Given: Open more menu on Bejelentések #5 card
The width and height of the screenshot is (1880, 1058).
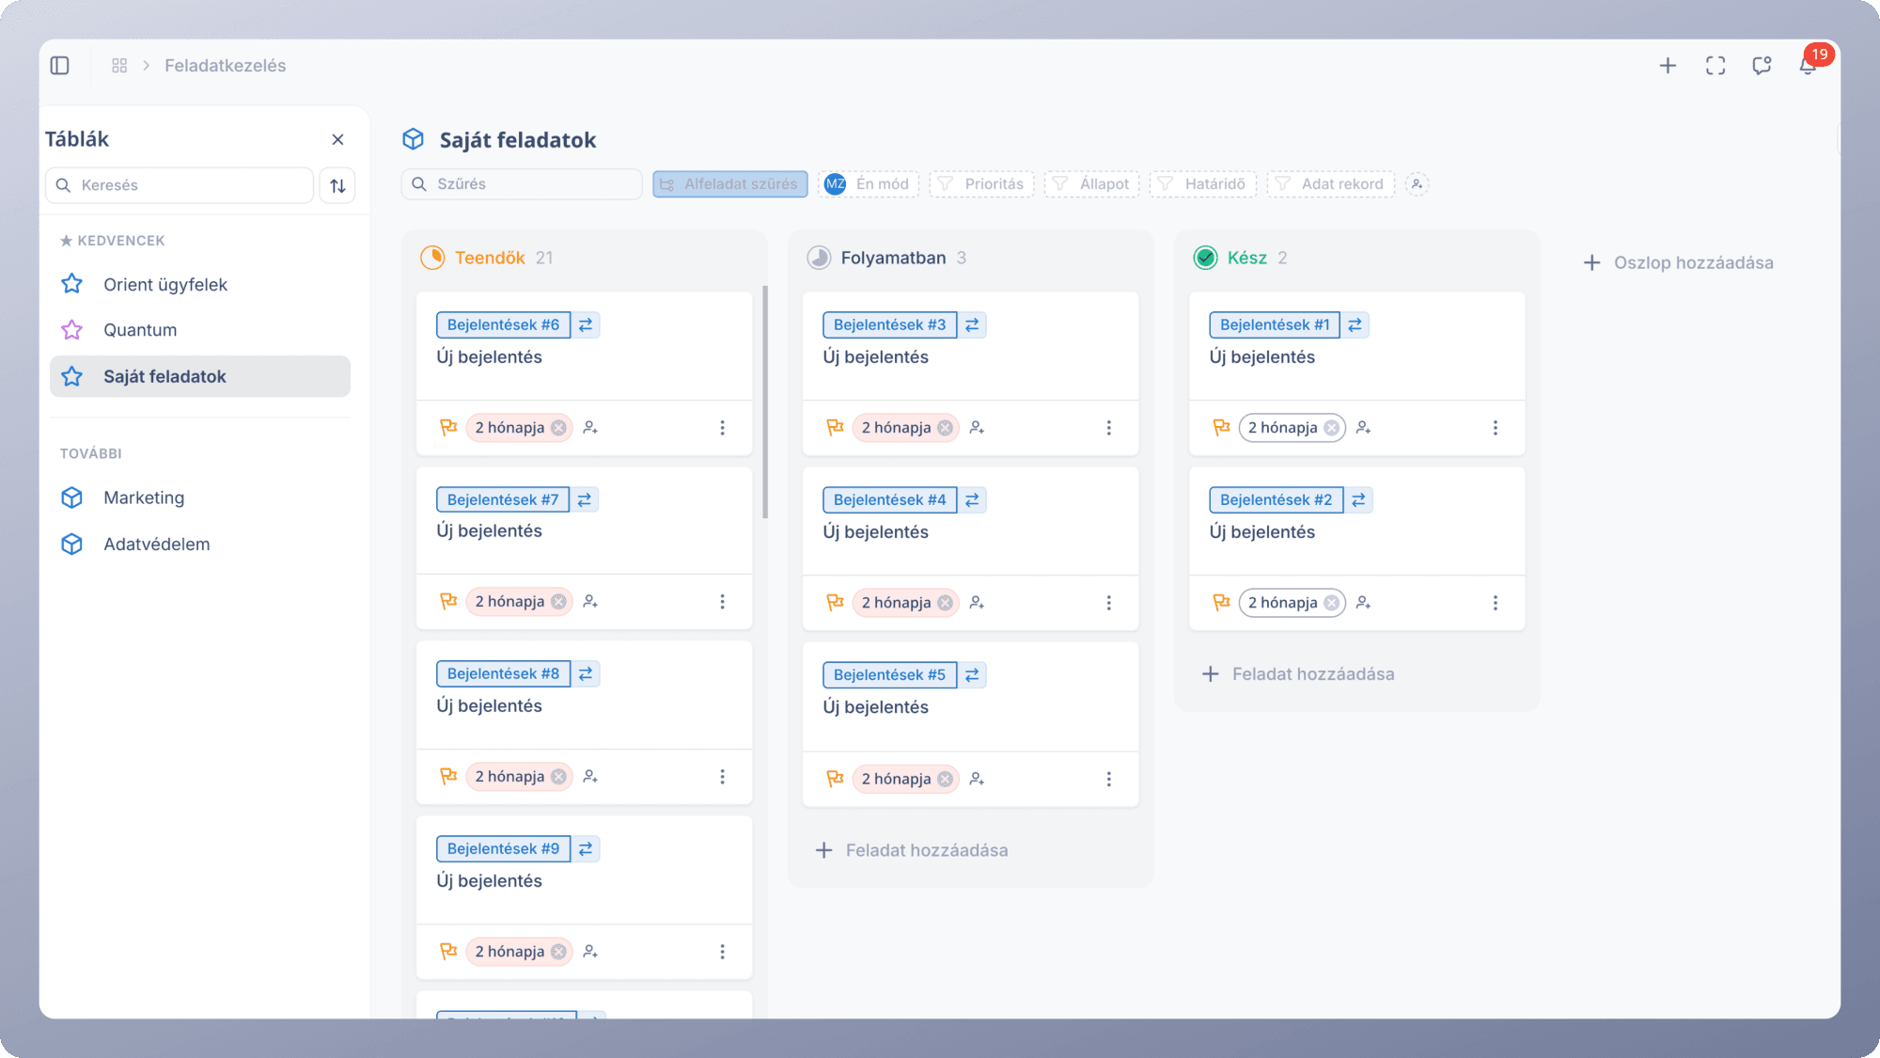Looking at the screenshot, I should point(1108,780).
